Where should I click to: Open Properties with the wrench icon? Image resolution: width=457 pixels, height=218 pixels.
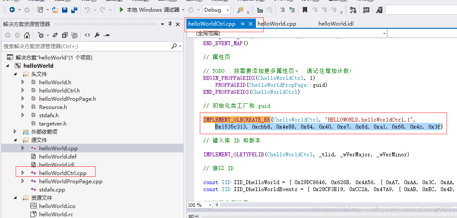tap(97, 35)
